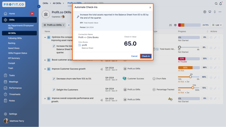Click All OKRs breadcrumb
The image size is (226, 127).
coord(57,3)
